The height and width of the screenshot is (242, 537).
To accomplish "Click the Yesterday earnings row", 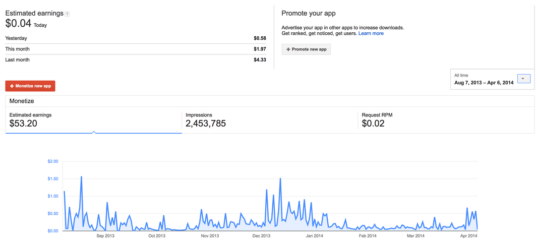I will [x=136, y=38].
